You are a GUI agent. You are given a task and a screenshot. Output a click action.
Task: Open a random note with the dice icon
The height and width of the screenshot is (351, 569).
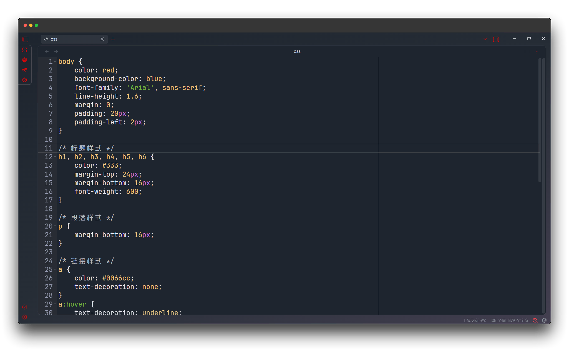pyautogui.click(x=25, y=60)
